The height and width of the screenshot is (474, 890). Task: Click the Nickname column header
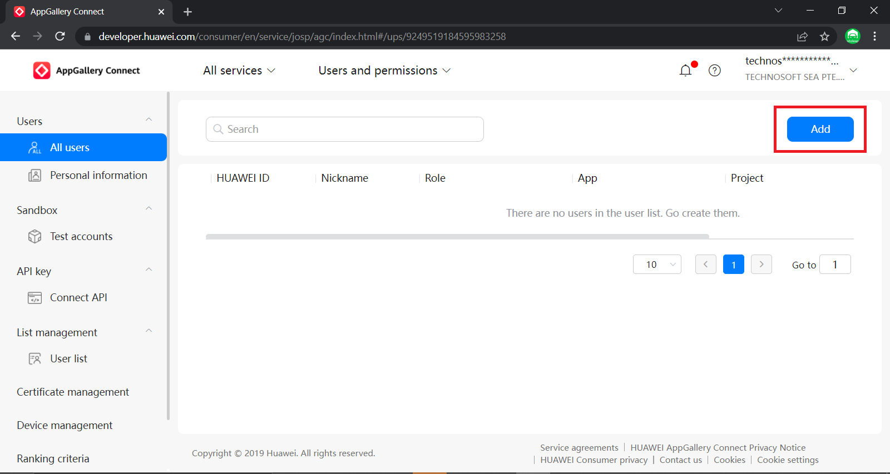coord(344,178)
